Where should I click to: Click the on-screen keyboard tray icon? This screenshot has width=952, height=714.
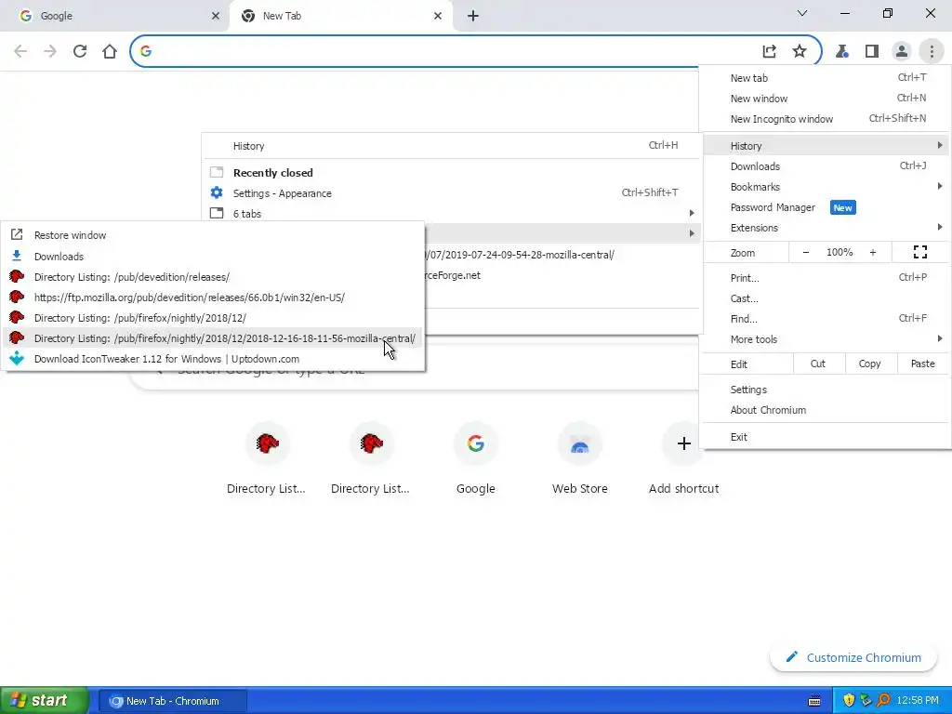pyautogui.click(x=814, y=701)
